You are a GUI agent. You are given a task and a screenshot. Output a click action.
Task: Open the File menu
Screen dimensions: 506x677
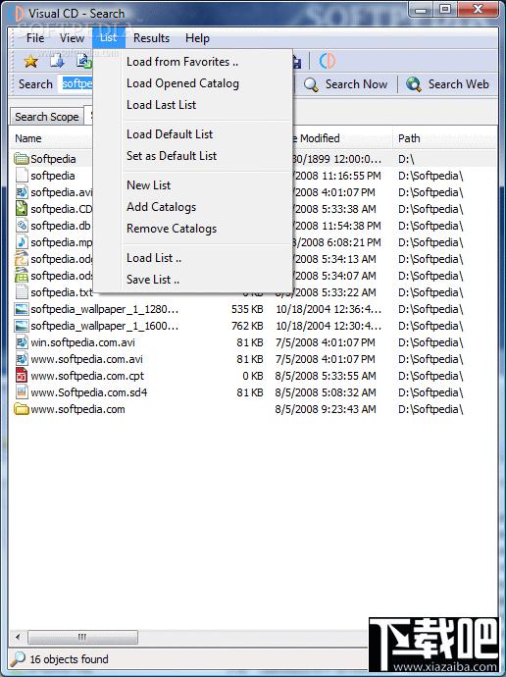[35, 38]
